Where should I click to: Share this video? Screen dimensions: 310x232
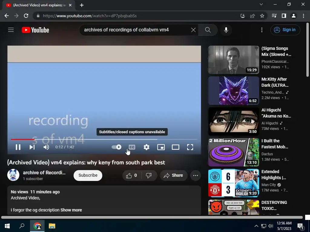tap(173, 176)
